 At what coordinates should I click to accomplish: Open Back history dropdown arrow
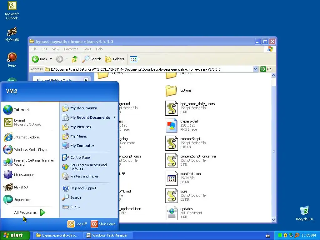click(x=51, y=59)
